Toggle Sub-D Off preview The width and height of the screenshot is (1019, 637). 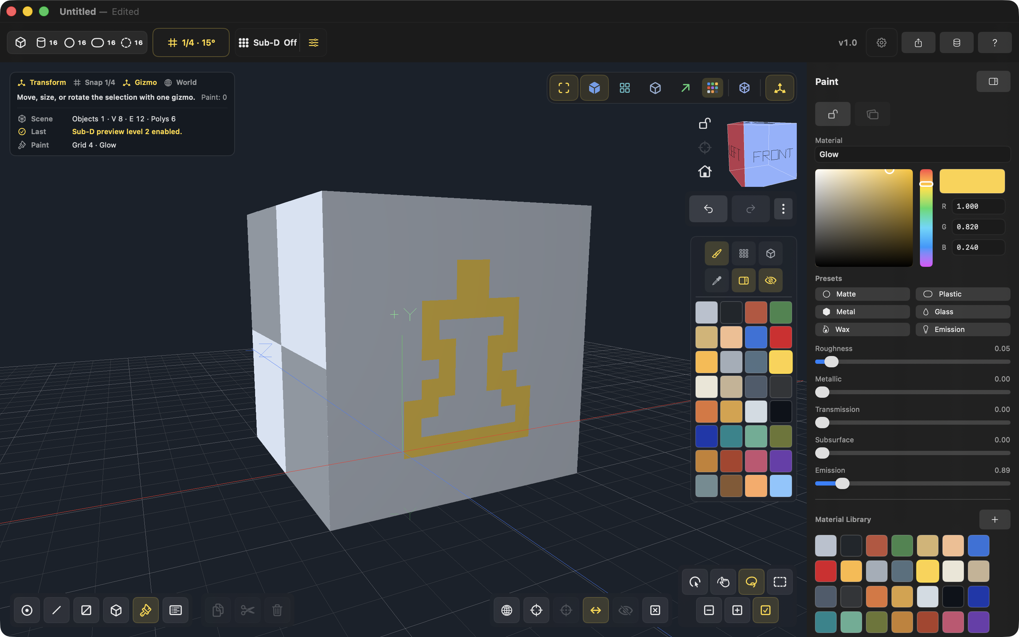[x=268, y=42]
